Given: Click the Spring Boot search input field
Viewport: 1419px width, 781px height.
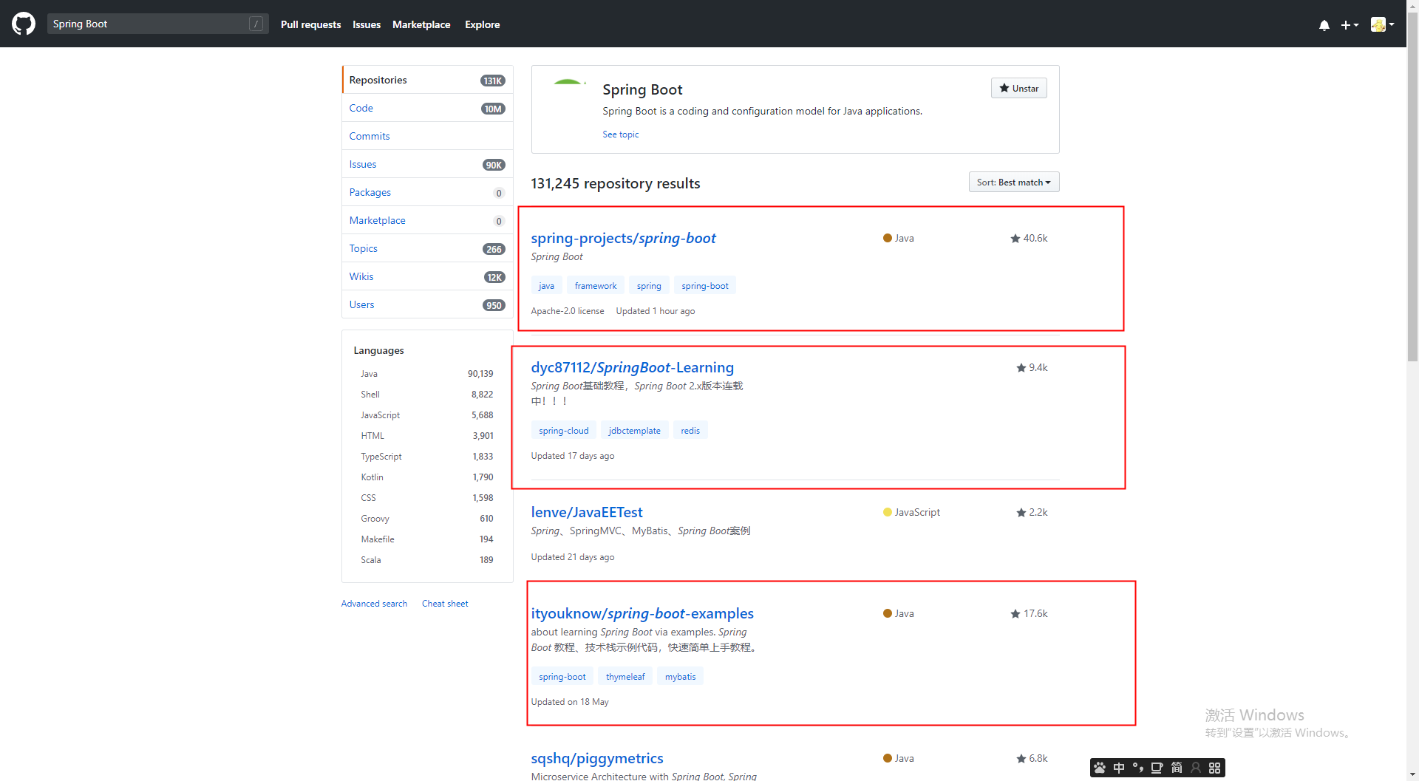Looking at the screenshot, I should pos(148,24).
